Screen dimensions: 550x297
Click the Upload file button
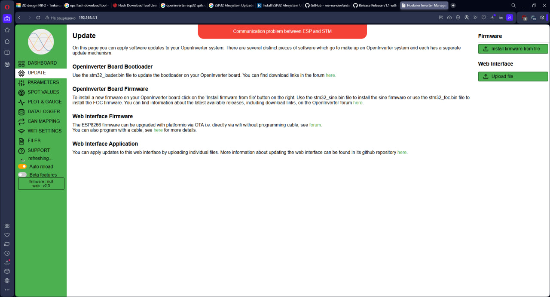(513, 76)
